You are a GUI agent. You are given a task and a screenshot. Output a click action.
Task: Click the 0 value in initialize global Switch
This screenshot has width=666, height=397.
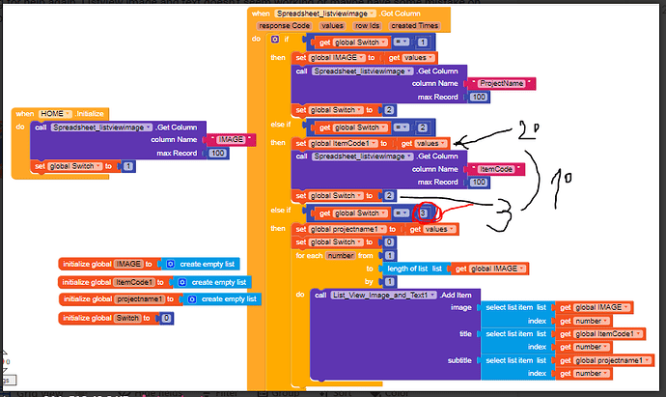pos(167,318)
